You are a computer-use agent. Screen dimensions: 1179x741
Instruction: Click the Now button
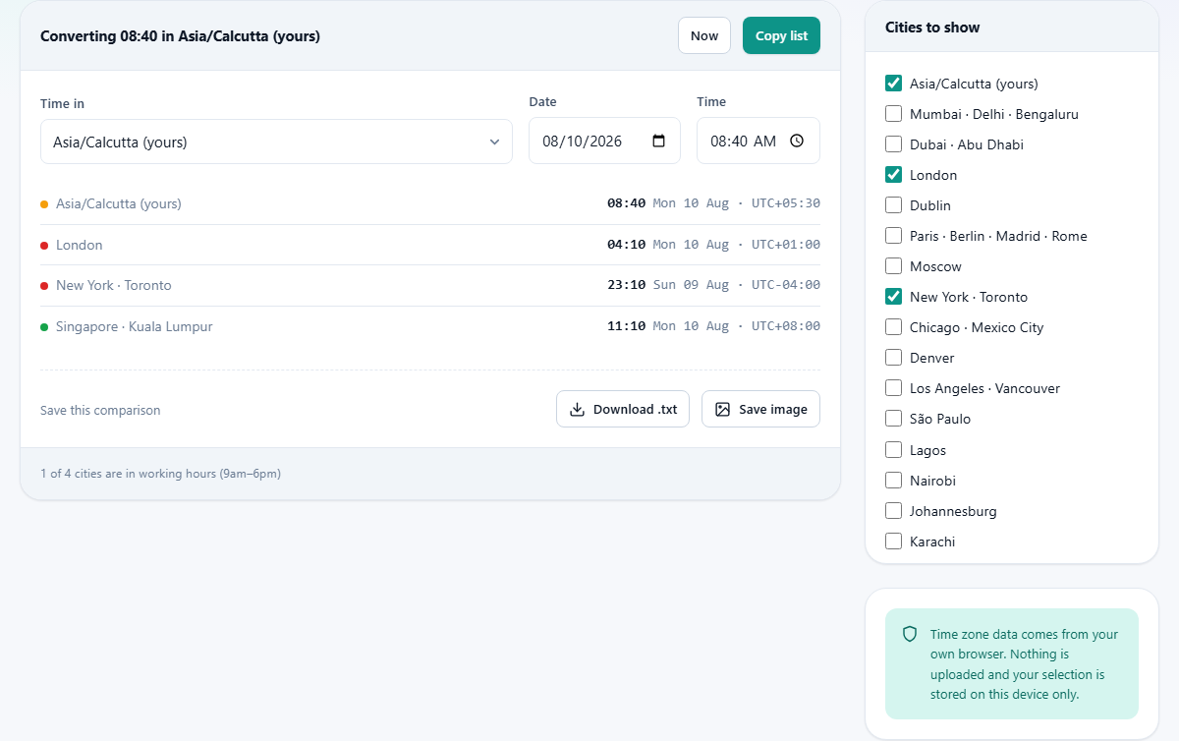coord(704,35)
